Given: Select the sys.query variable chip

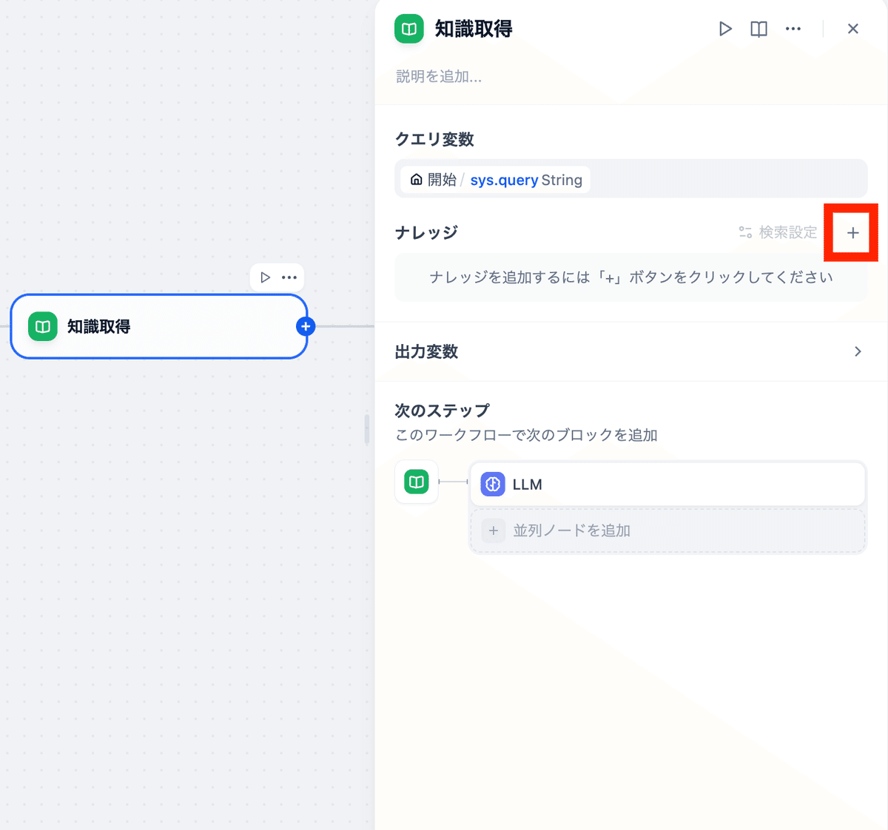Looking at the screenshot, I should pos(496,180).
